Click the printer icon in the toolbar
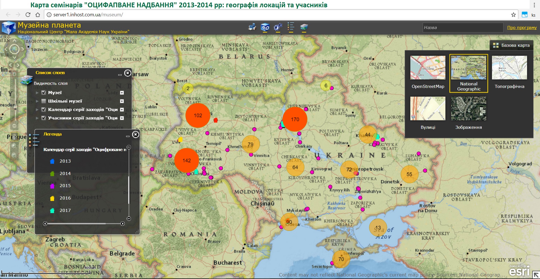Image resolution: width=540 pixels, height=279 pixels. (252, 27)
